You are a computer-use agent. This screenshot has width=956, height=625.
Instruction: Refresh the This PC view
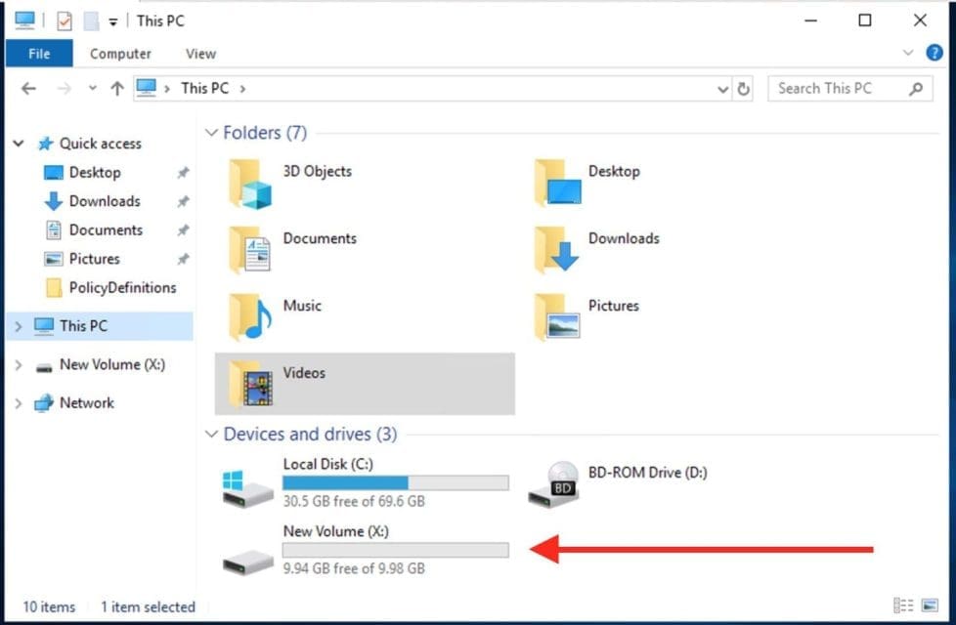pos(744,89)
